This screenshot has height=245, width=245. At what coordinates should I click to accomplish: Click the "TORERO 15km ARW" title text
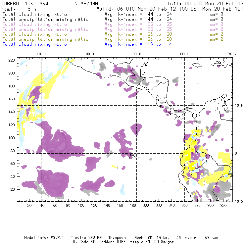pos(25,4)
